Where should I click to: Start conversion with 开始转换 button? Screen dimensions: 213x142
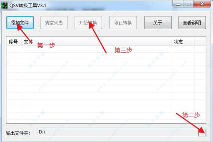[x=88, y=23]
